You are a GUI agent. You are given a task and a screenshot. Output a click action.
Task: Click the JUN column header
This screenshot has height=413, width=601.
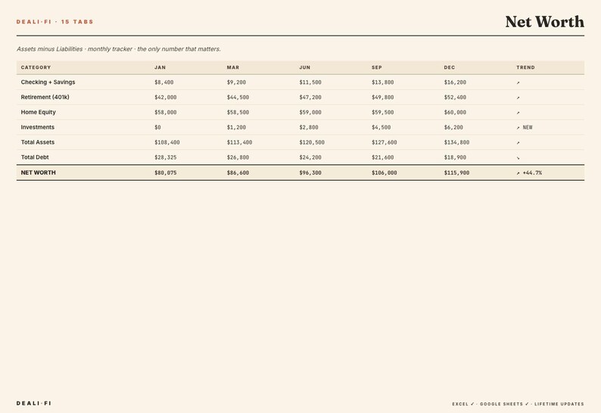[305, 67]
